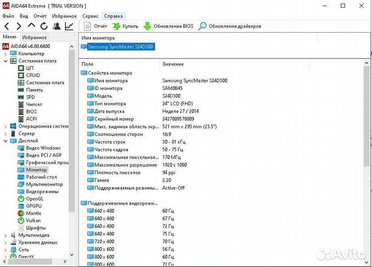This screenshot has height=267, width=372.
Task: Open the GPGPU item
Action: 34,206
